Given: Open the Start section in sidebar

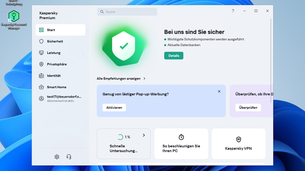Looking at the screenshot, I should coord(60,30).
